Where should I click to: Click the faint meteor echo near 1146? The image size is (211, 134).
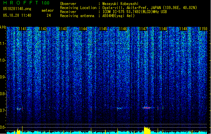120,108
